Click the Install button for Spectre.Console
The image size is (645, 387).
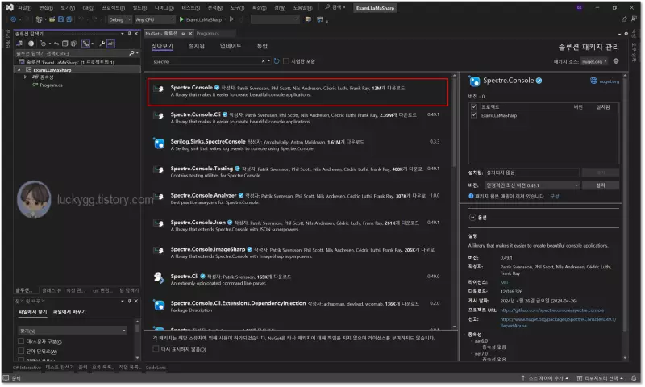[601, 185]
